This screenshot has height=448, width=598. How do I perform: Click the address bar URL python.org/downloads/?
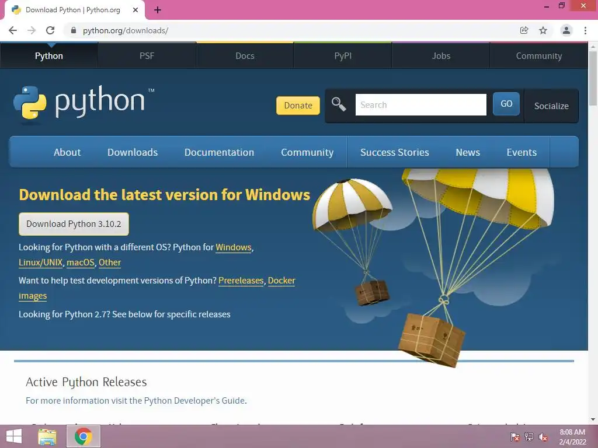(126, 30)
